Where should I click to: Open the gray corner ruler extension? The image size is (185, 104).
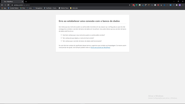146,5
